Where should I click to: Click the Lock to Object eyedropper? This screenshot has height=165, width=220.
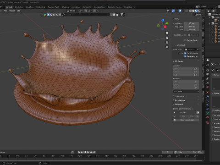[x=198, y=49]
